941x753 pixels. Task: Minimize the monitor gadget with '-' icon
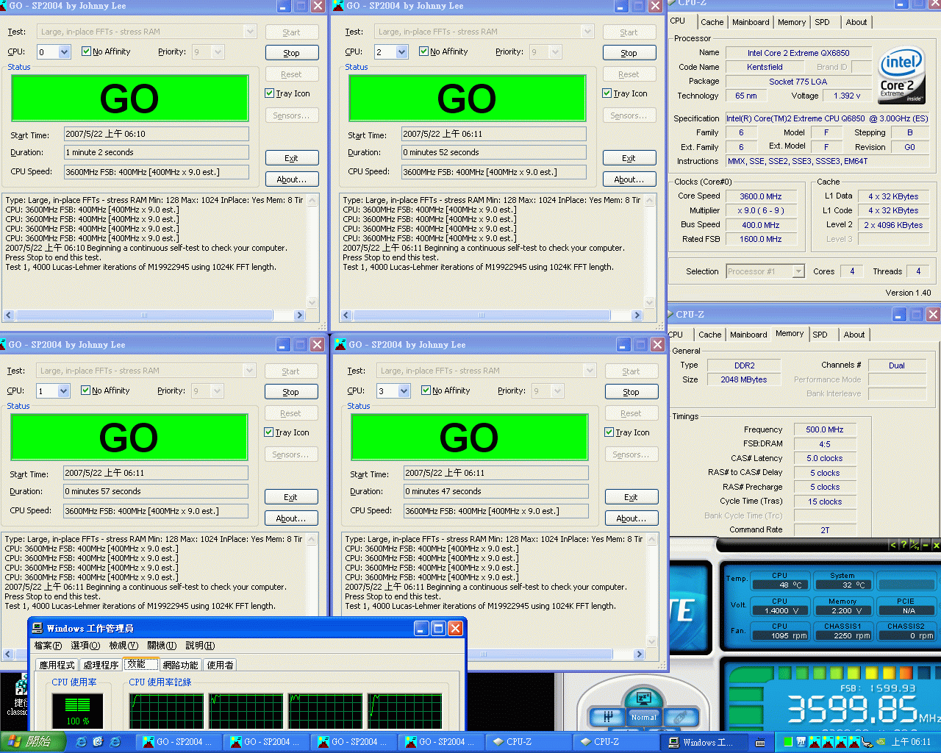tap(926, 545)
